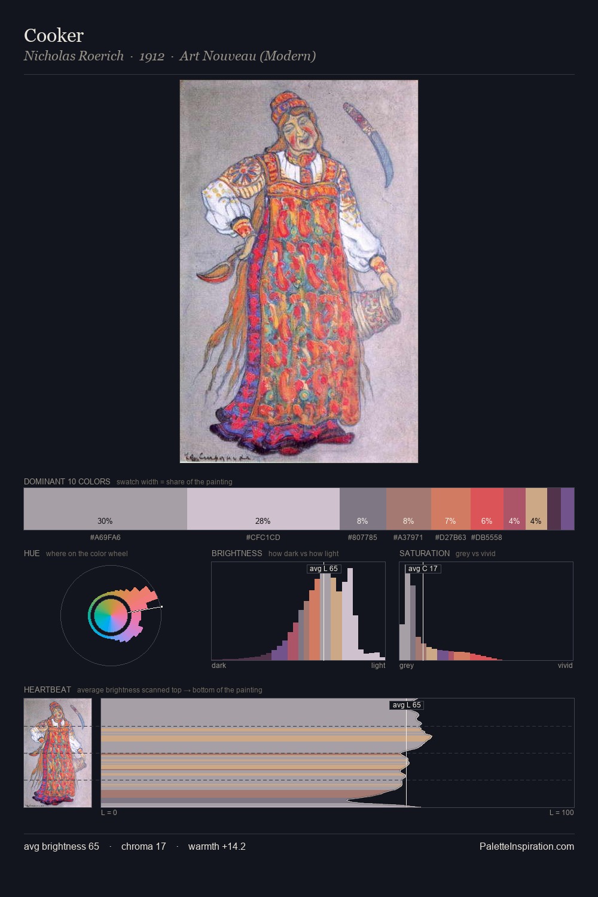The height and width of the screenshot is (897, 598).
Task: Select the 4% rose-mauve swatch
Action: click(514, 509)
